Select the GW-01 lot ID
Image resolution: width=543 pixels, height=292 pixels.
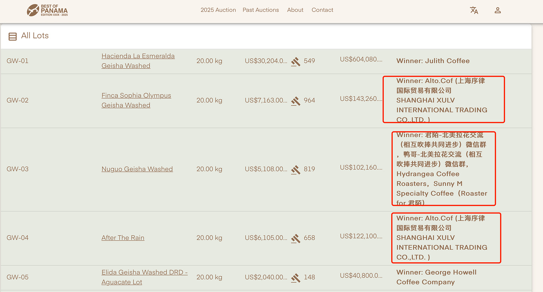pos(18,61)
